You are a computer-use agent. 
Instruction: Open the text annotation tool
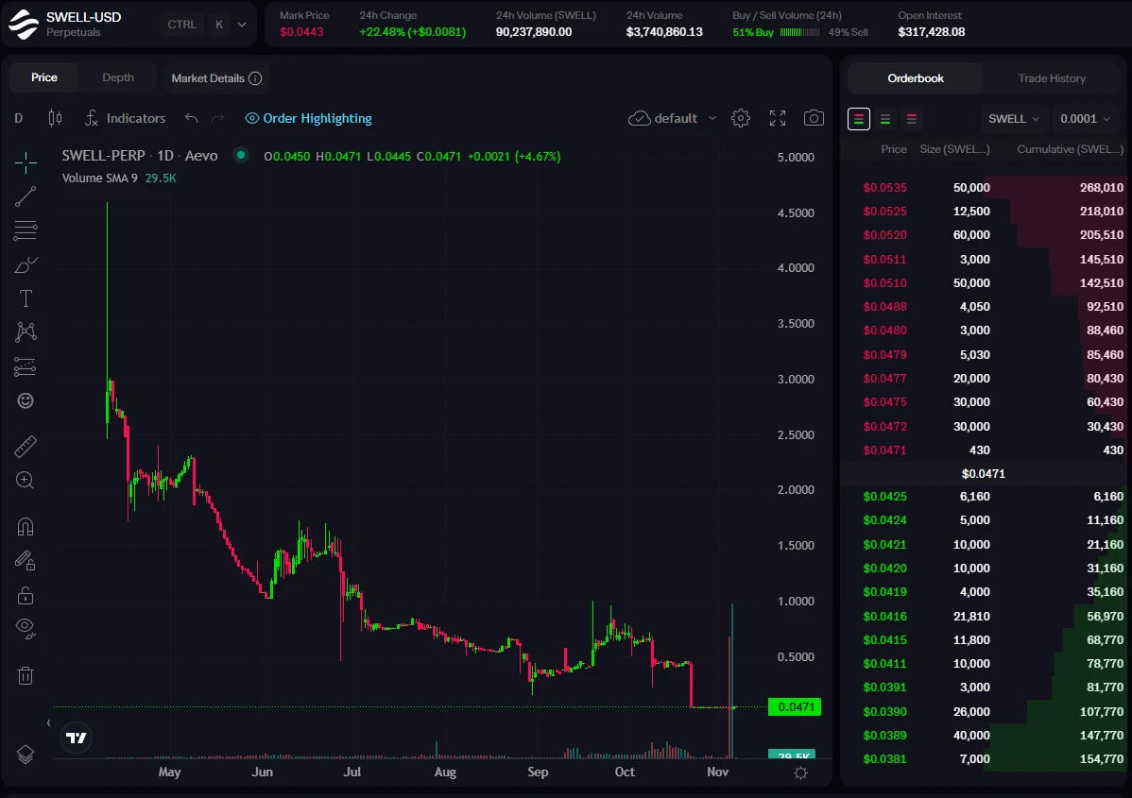click(x=26, y=298)
